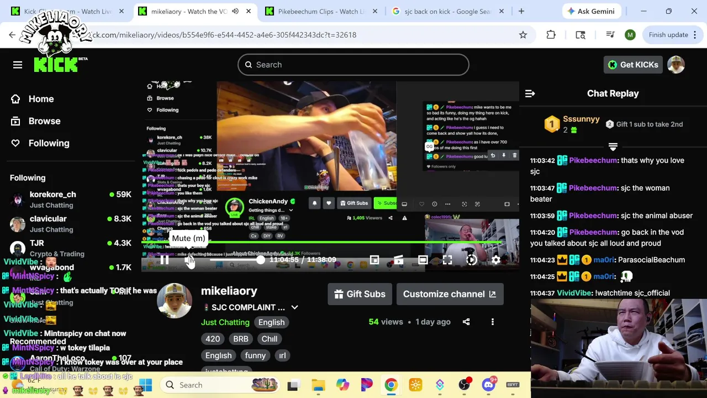Bookmark this page with star icon
The height and width of the screenshot is (398, 707).
(523, 35)
